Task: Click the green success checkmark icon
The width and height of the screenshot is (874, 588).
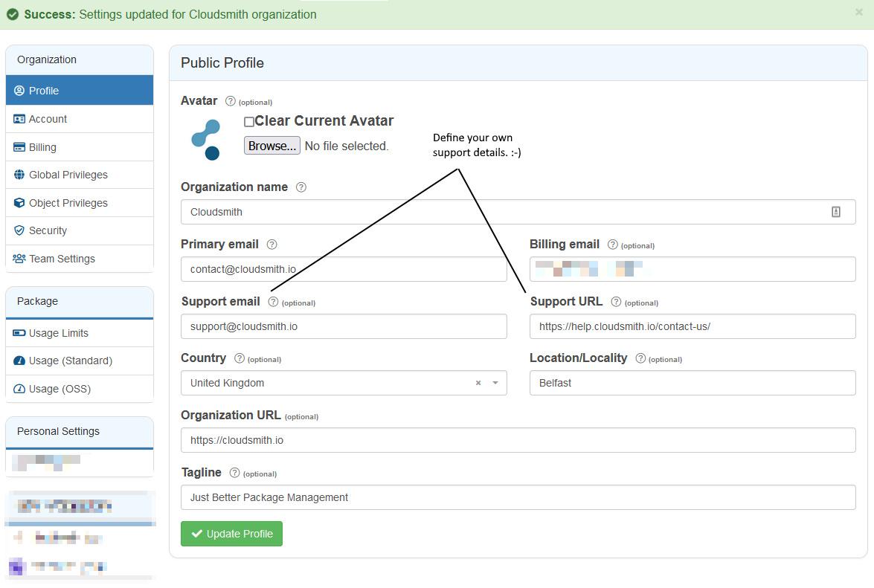Action: coord(12,14)
